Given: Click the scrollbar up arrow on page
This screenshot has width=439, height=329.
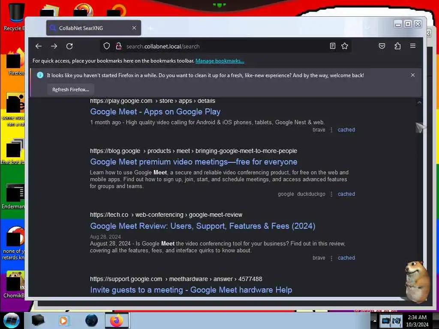Looking at the screenshot, I should pyautogui.click(x=419, y=103).
